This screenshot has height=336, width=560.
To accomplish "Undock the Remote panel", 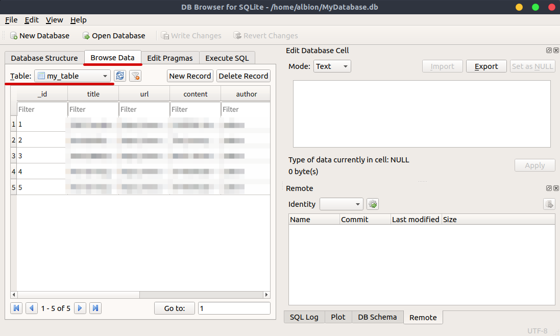I will [x=549, y=188].
